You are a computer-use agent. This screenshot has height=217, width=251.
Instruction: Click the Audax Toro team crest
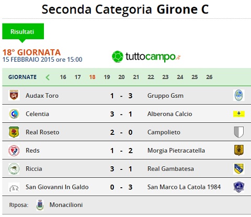click(14, 95)
